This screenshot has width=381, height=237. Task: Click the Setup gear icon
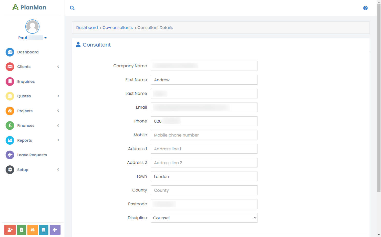10,170
